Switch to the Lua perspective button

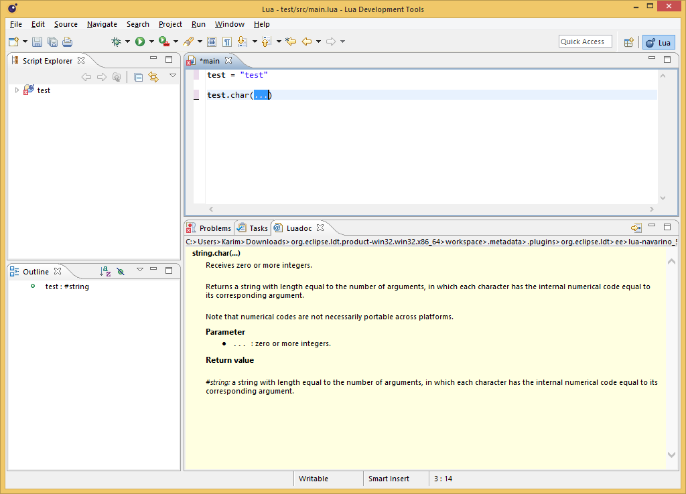tap(659, 42)
